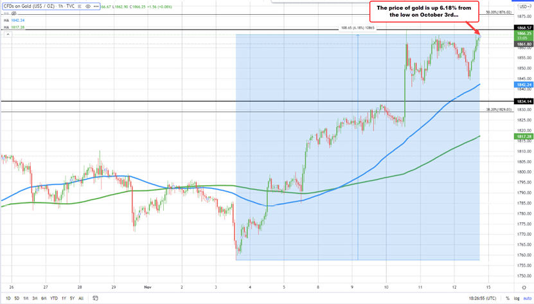This screenshot has height=304, width=534.
Task: Select the 1D time range
Action: (7, 298)
